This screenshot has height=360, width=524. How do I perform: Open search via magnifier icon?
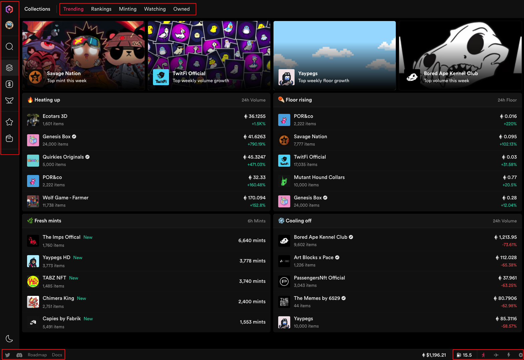coord(9,46)
